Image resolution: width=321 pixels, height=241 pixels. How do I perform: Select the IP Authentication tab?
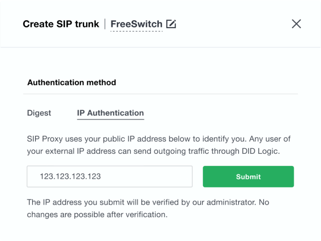coord(110,113)
